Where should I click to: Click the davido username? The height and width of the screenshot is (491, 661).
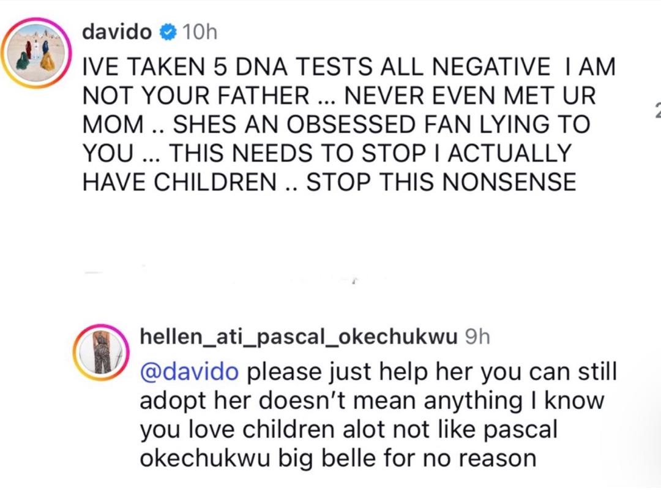pyautogui.click(x=116, y=33)
